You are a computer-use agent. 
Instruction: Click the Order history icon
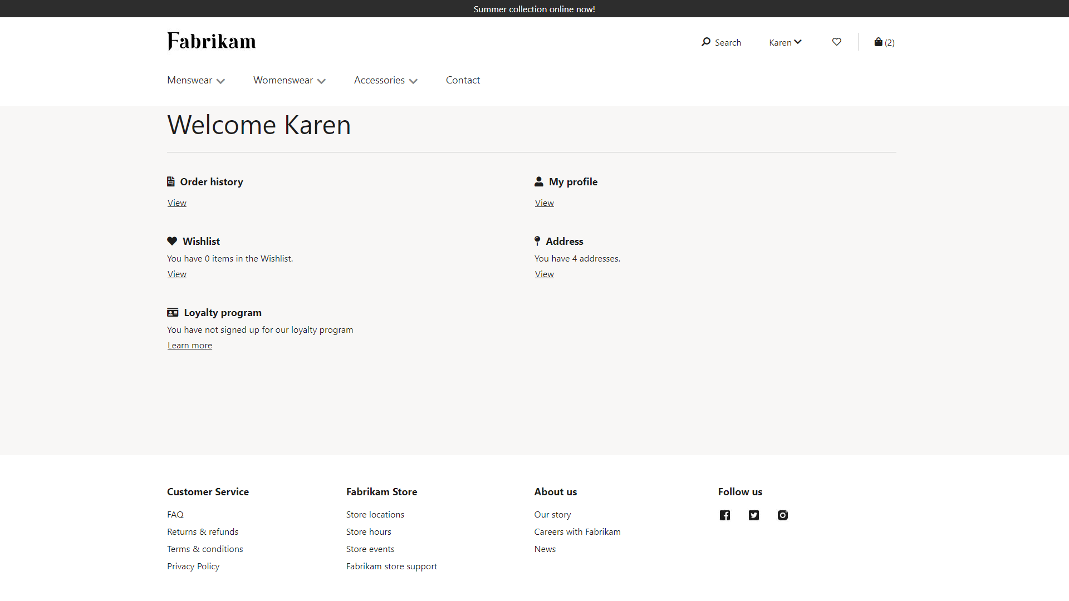point(171,181)
